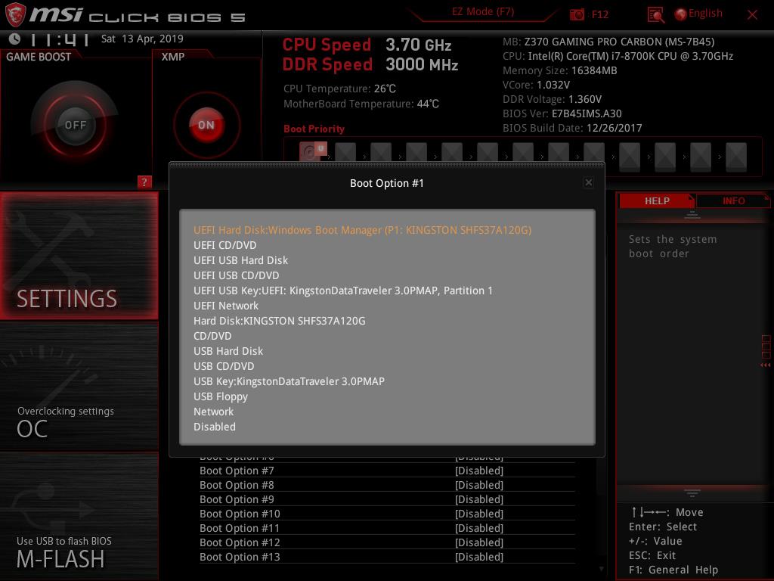Viewport: 774px width, 581px height.
Task: Click the red question mark help icon
Action: 144,182
